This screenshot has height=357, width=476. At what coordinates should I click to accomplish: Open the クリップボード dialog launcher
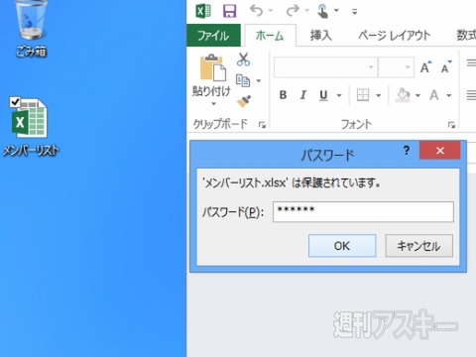coord(262,125)
